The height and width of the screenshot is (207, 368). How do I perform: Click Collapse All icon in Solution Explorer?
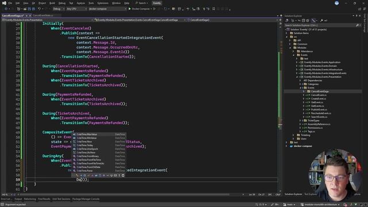pyautogui.click(x=303, y=21)
